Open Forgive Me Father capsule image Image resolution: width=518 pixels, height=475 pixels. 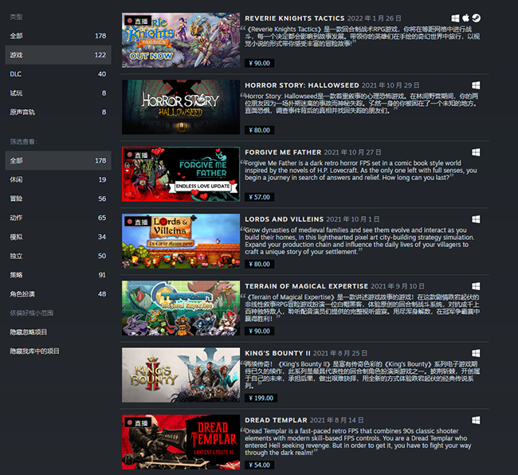(x=181, y=174)
